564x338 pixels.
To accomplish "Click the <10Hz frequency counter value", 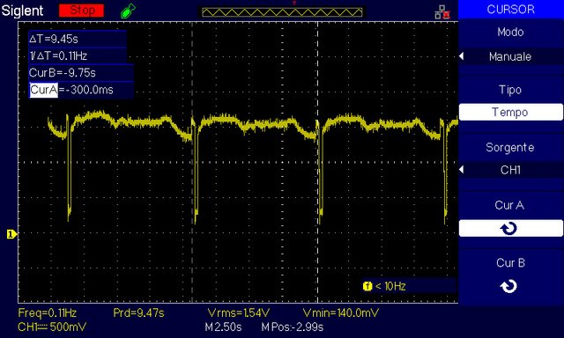I will (390, 286).
